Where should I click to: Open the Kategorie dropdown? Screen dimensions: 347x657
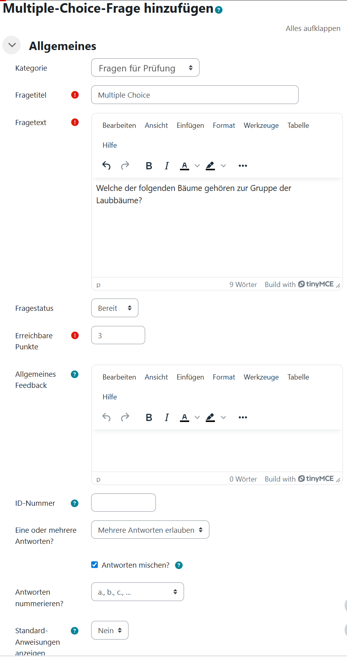(x=145, y=68)
